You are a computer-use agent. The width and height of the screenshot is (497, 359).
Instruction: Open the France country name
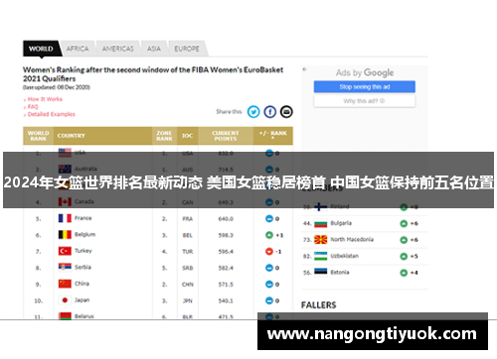pos(83,218)
